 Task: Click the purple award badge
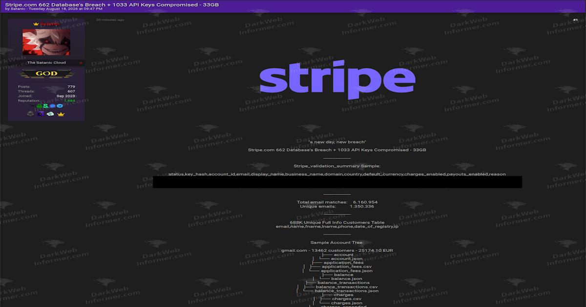click(41, 114)
